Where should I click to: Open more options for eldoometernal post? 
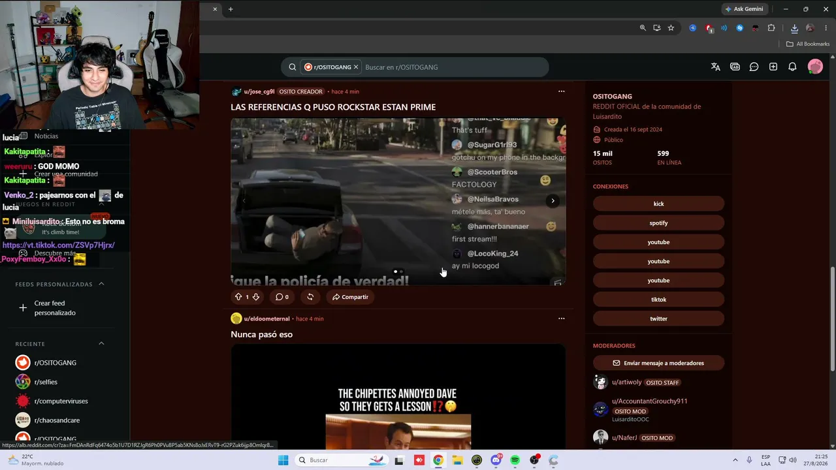[x=561, y=319]
